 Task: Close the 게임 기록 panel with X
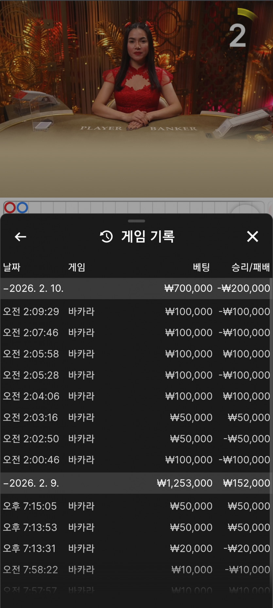coord(252,237)
